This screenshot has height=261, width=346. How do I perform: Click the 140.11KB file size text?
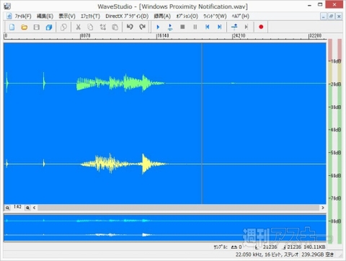click(x=314, y=247)
